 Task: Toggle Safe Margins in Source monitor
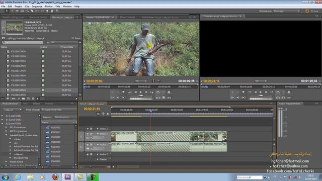(163, 93)
